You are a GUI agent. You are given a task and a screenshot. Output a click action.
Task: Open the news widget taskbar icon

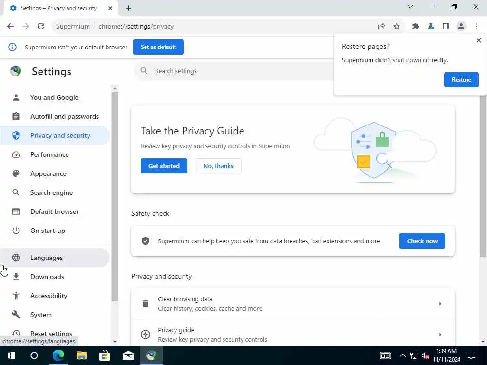point(385,355)
